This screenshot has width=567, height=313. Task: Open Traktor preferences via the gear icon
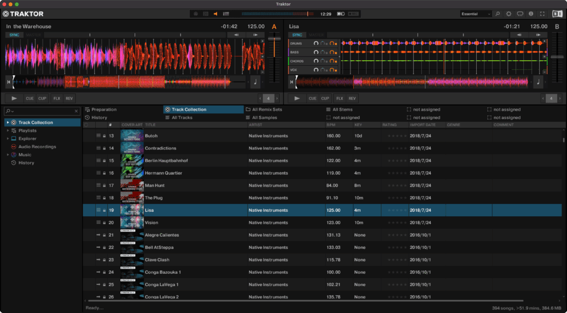coord(508,14)
